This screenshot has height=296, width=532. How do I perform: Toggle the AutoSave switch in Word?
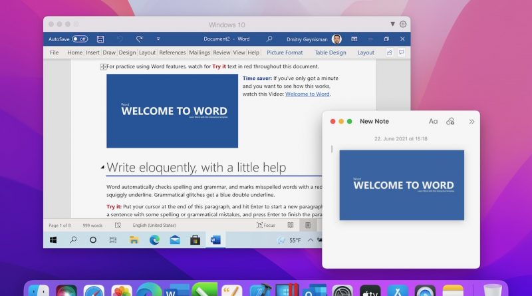pos(80,39)
